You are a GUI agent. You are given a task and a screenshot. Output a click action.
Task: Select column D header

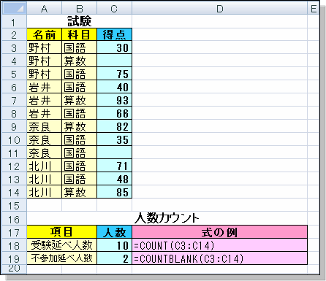click(x=219, y=9)
